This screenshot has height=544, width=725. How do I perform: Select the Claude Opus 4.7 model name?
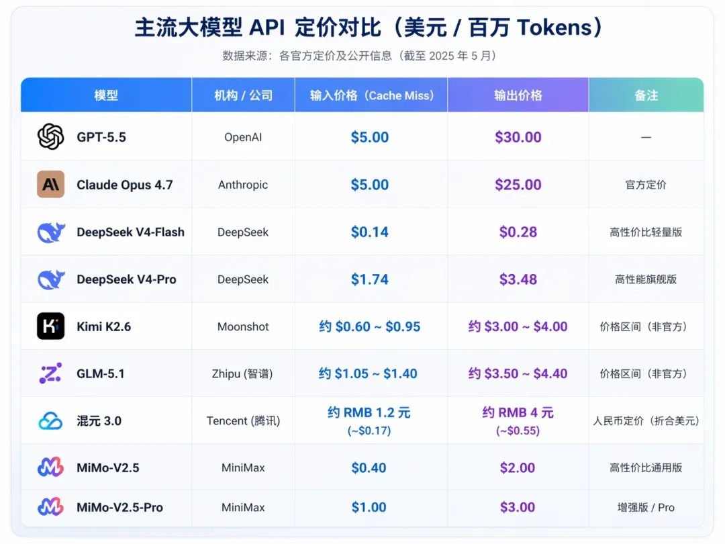pyautogui.click(x=124, y=185)
